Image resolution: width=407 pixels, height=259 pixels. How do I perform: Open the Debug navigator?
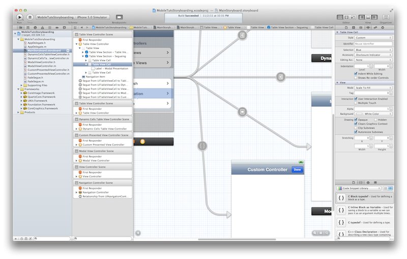(x=49, y=27)
